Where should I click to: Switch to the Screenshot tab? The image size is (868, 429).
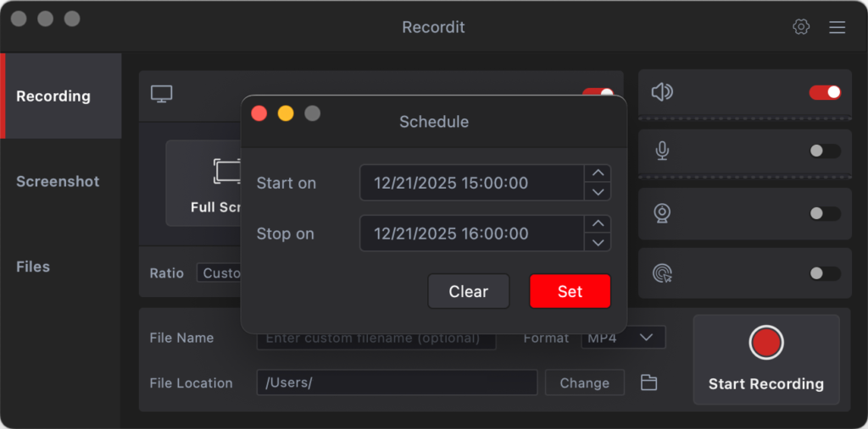(61, 181)
